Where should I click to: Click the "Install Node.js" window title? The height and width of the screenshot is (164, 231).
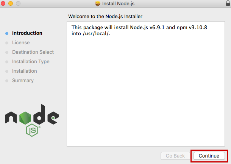[118, 4]
